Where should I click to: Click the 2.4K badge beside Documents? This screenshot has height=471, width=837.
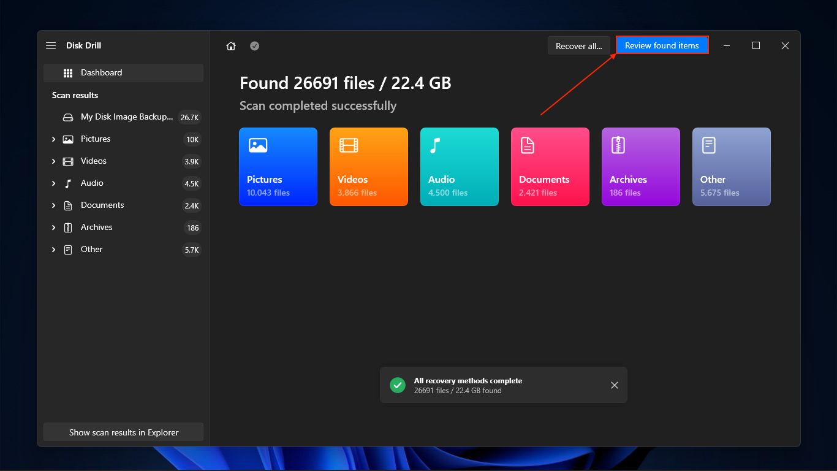[191, 206]
